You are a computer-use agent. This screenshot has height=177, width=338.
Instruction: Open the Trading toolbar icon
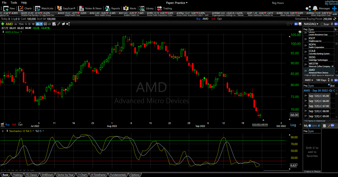tap(159, 8)
